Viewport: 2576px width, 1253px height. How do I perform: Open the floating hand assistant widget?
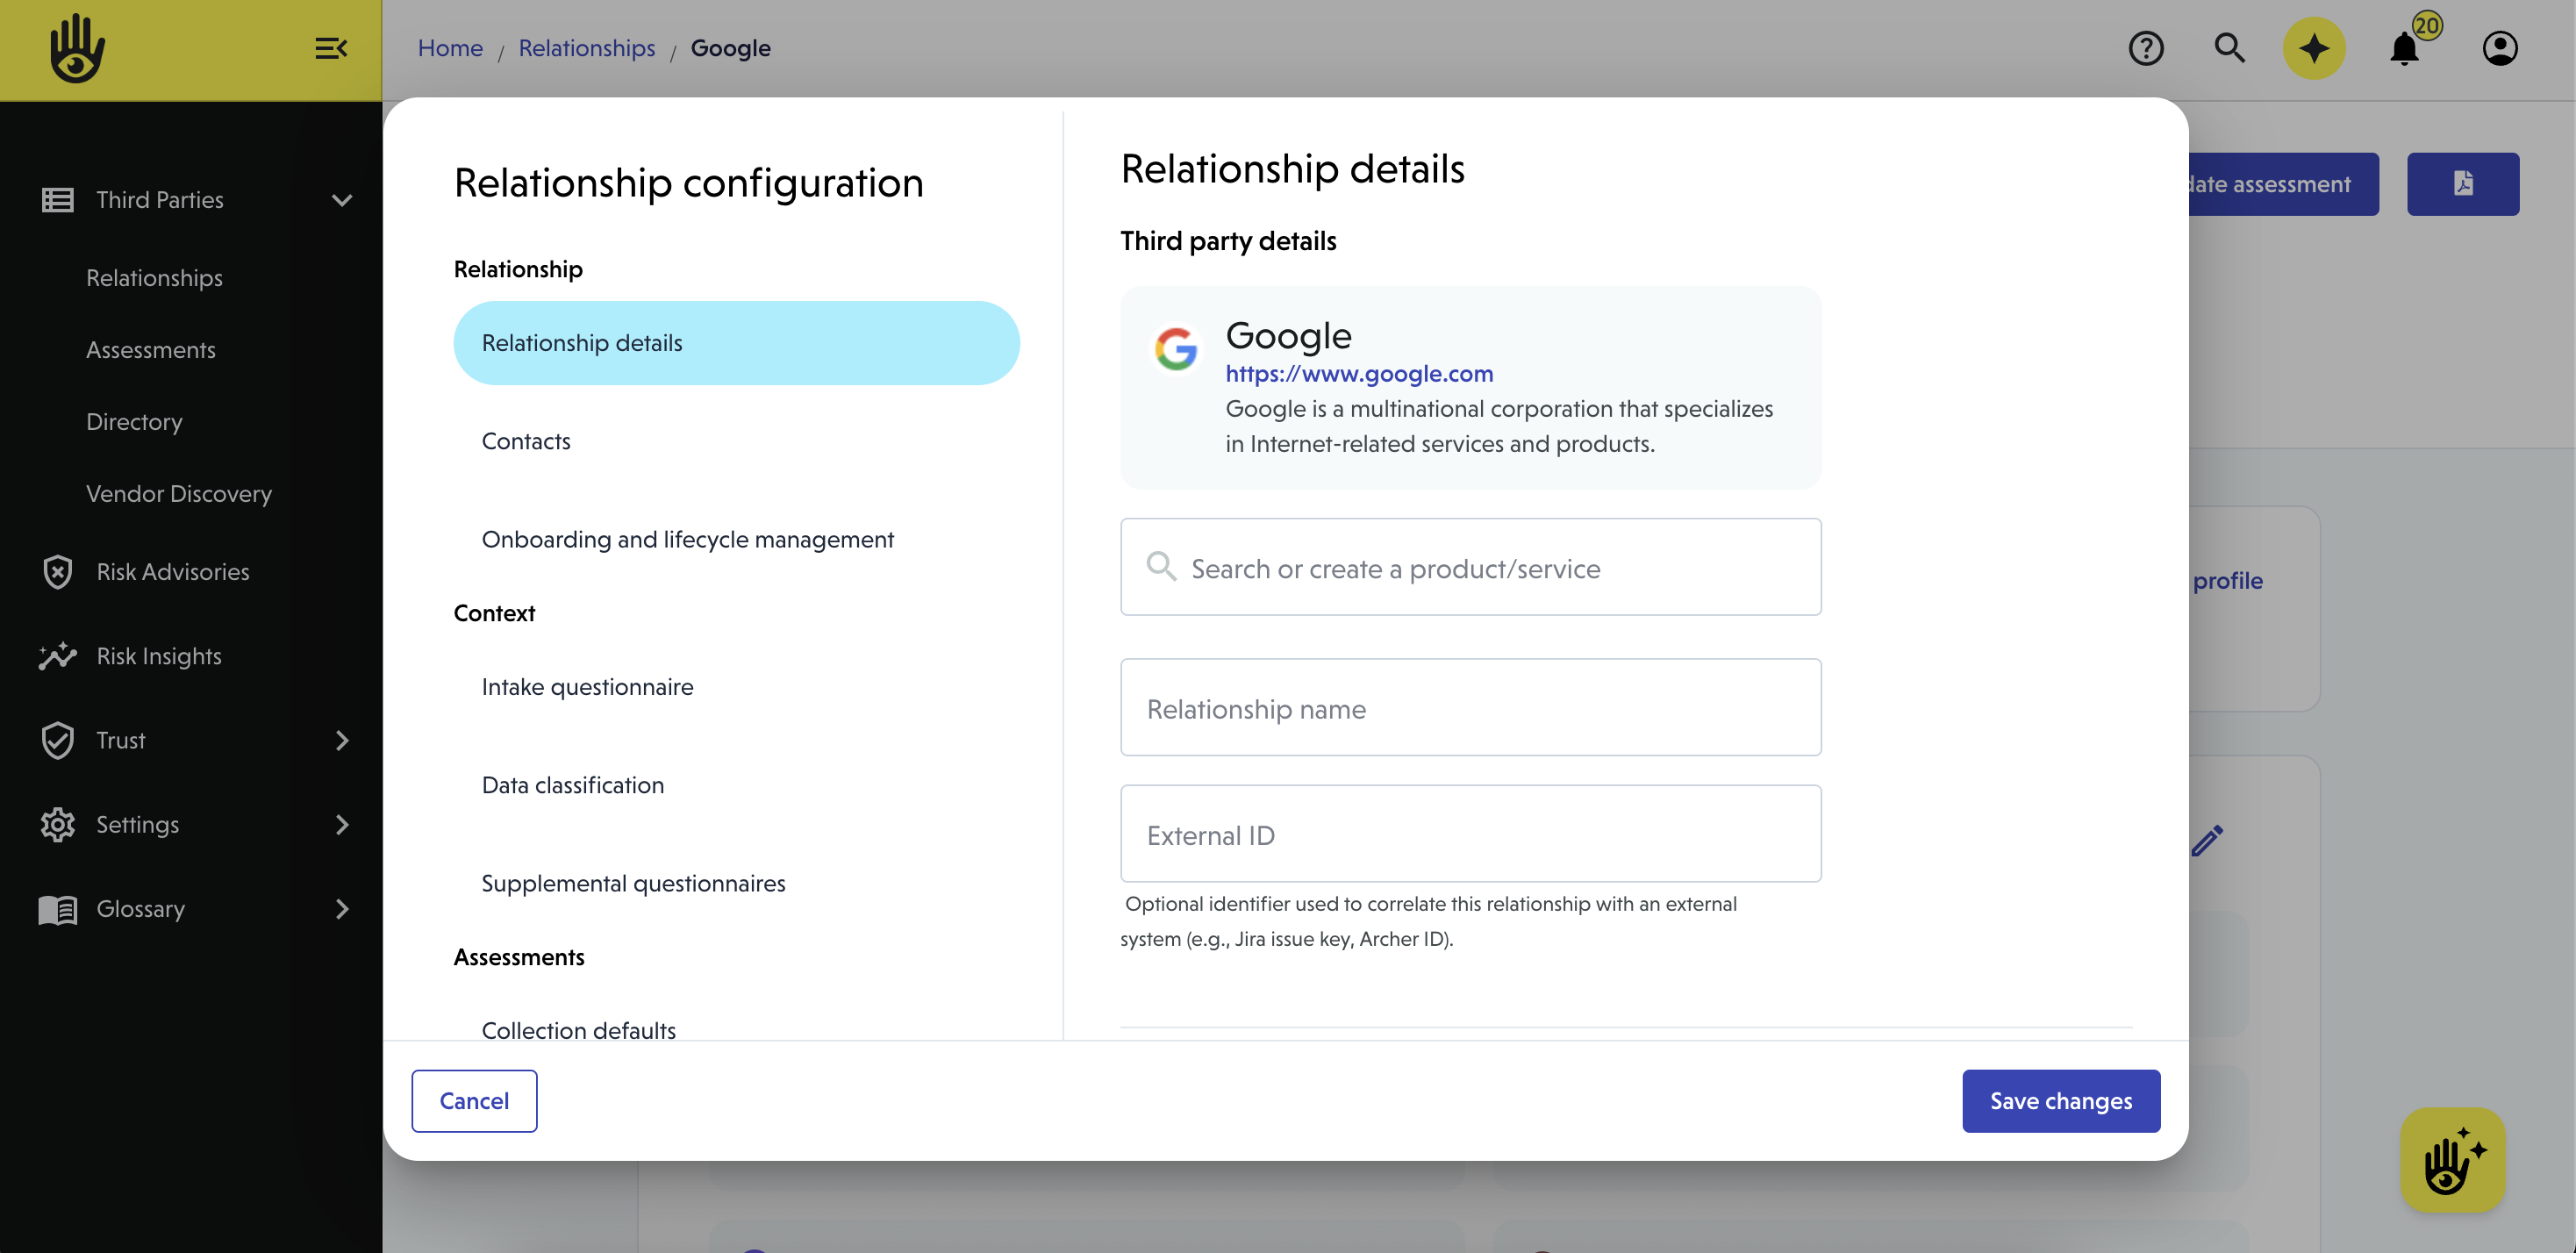tap(2452, 1160)
